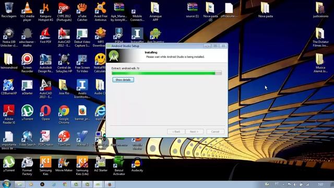Select the Apk_Mana archive icon
This screenshot has height=188, width=334.
[x=119, y=11]
